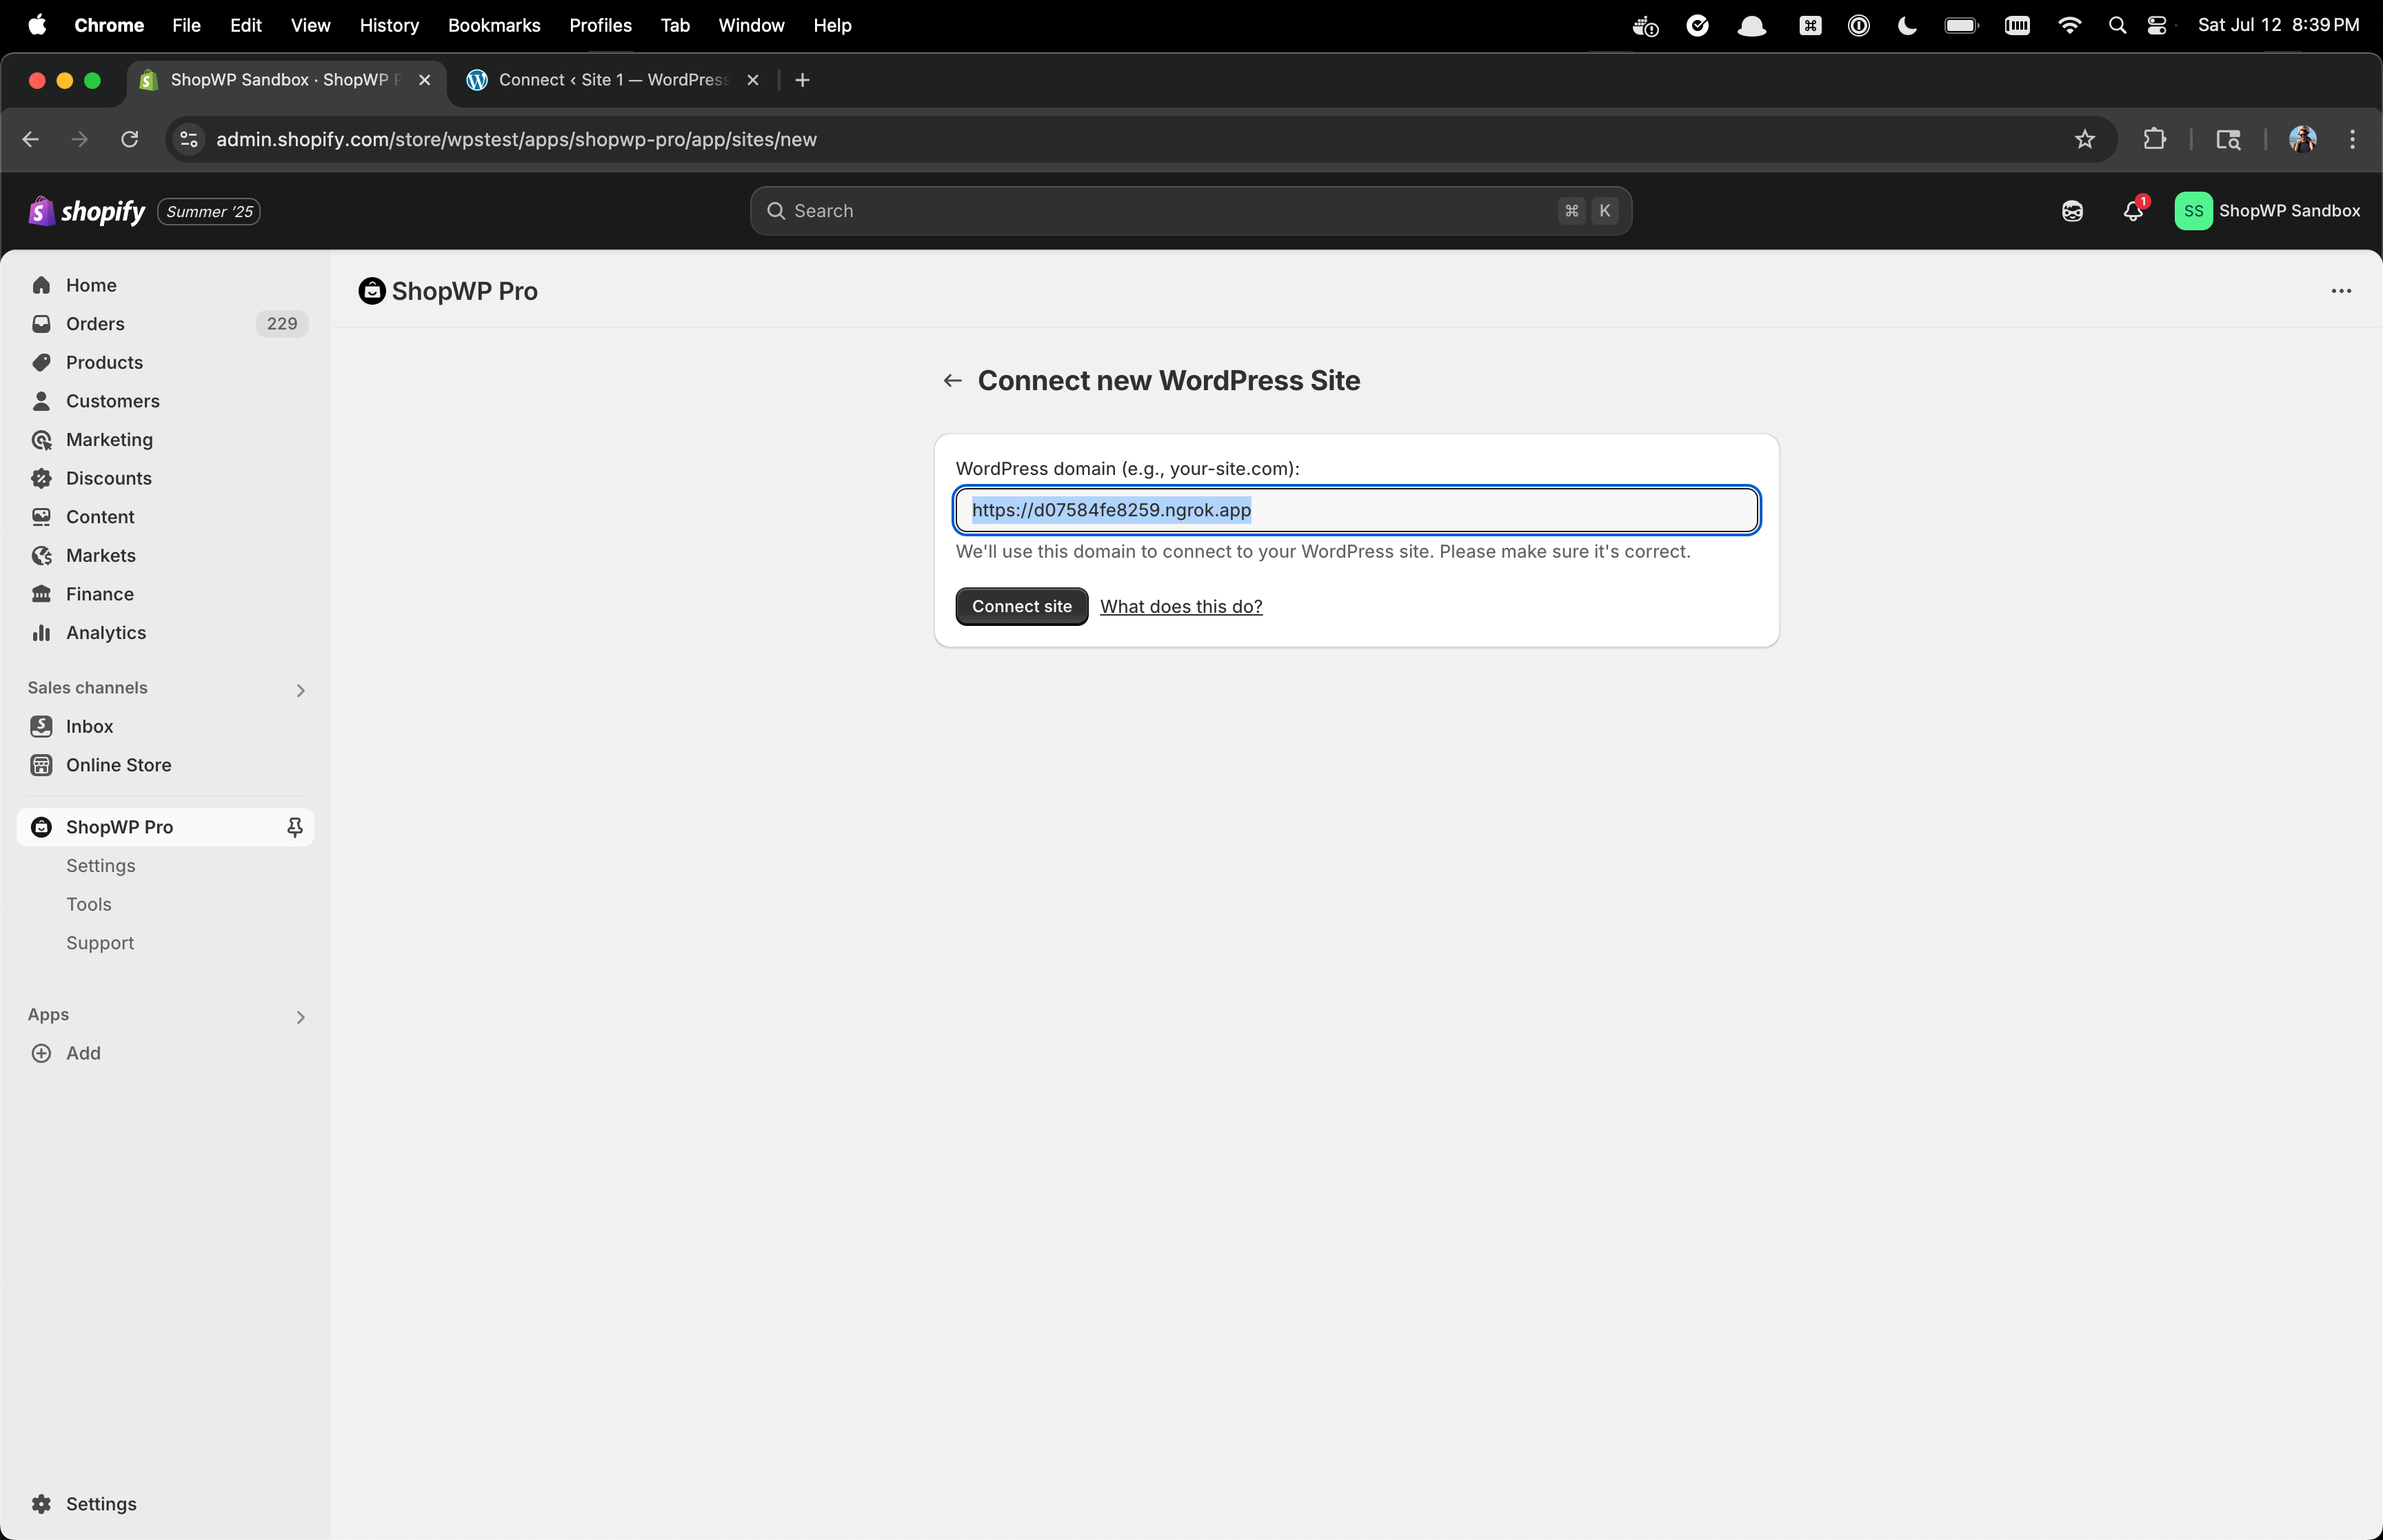Screen dimensions: 2383x1540
Task: Click the Connect site button
Action: coord(1021,606)
